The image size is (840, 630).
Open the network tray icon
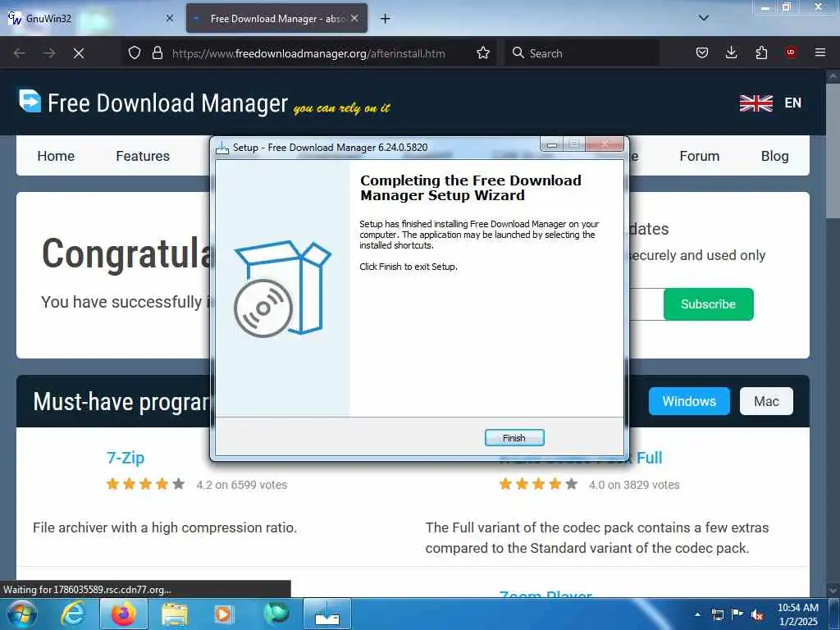[x=717, y=614]
